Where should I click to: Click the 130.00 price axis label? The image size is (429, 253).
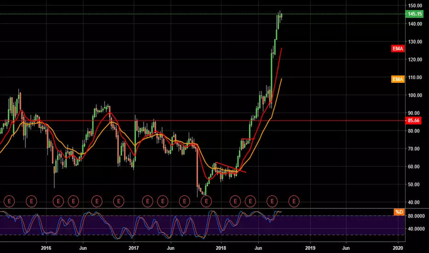pos(415,42)
